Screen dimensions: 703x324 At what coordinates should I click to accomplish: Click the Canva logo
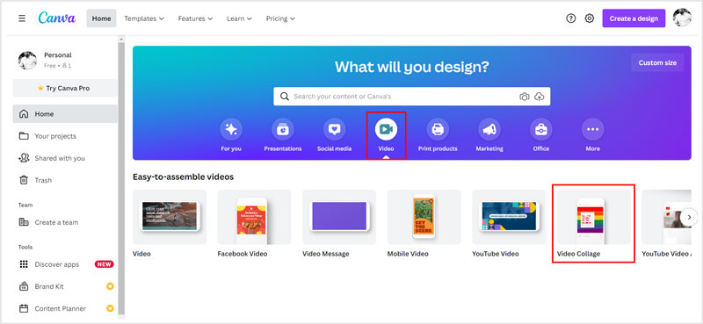coord(57,18)
